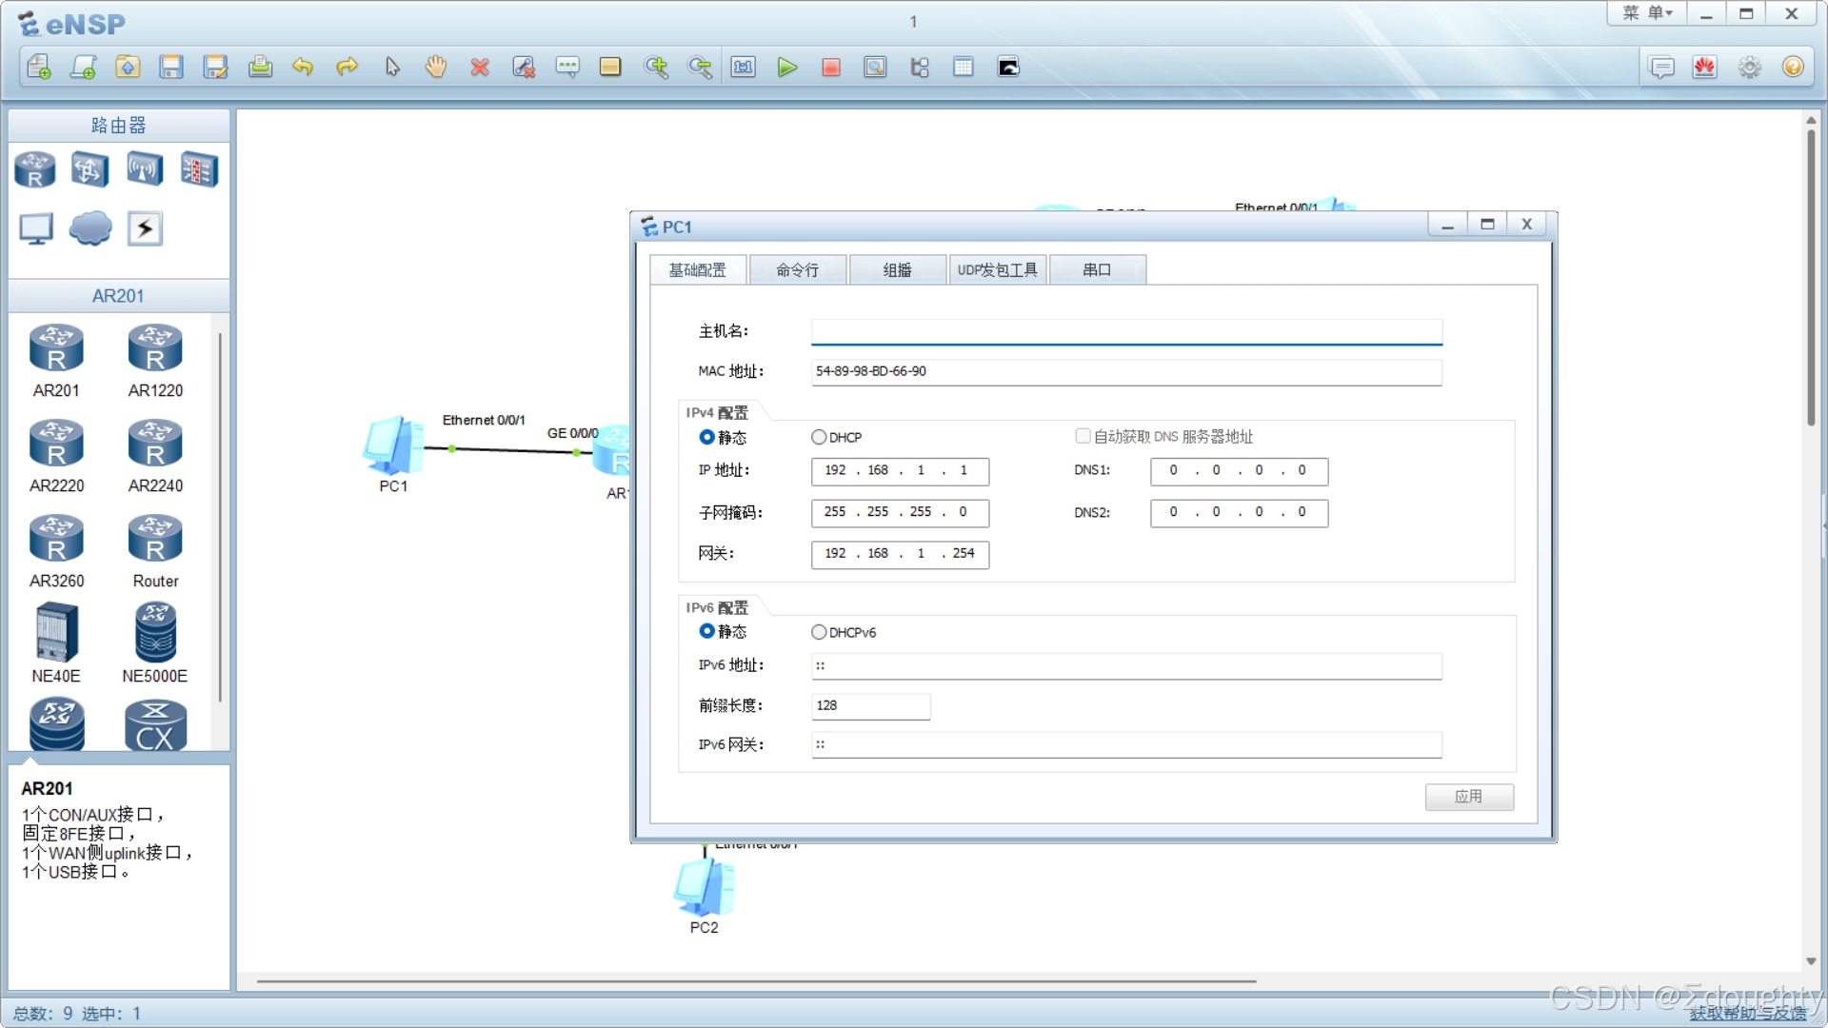The height and width of the screenshot is (1028, 1828).
Task: Click 获取帮助与反馈 link
Action: coord(1748,1014)
